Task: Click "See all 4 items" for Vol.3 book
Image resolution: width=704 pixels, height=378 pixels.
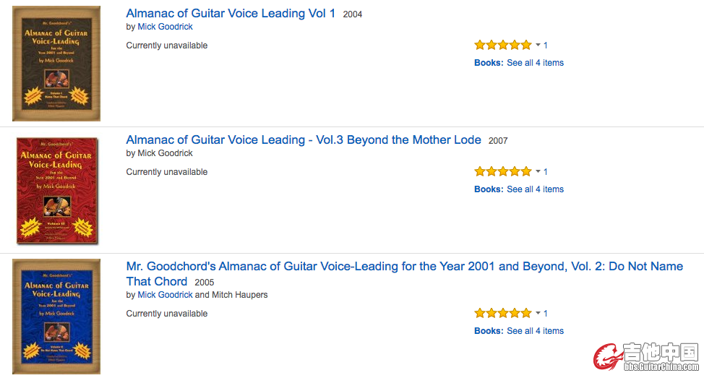Action: [535, 189]
